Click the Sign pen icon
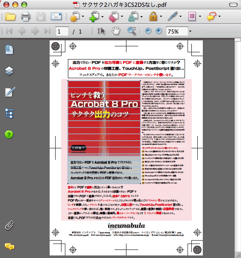Image resolution: width=241 pixels, height=258 pixels. (173, 16)
